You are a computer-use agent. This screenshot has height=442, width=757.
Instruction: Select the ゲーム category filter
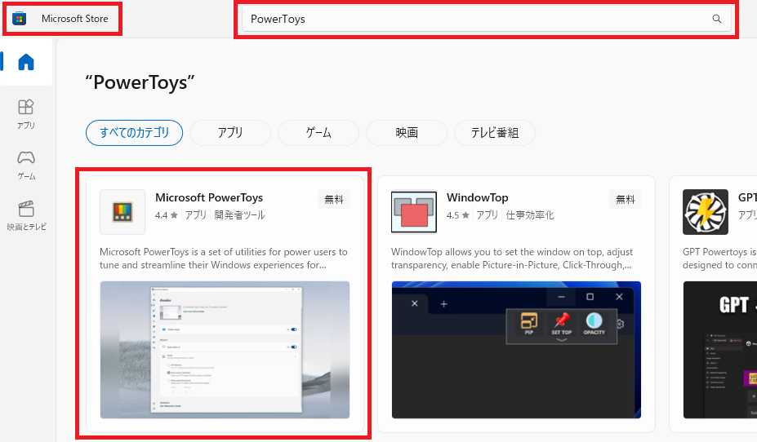(x=318, y=132)
